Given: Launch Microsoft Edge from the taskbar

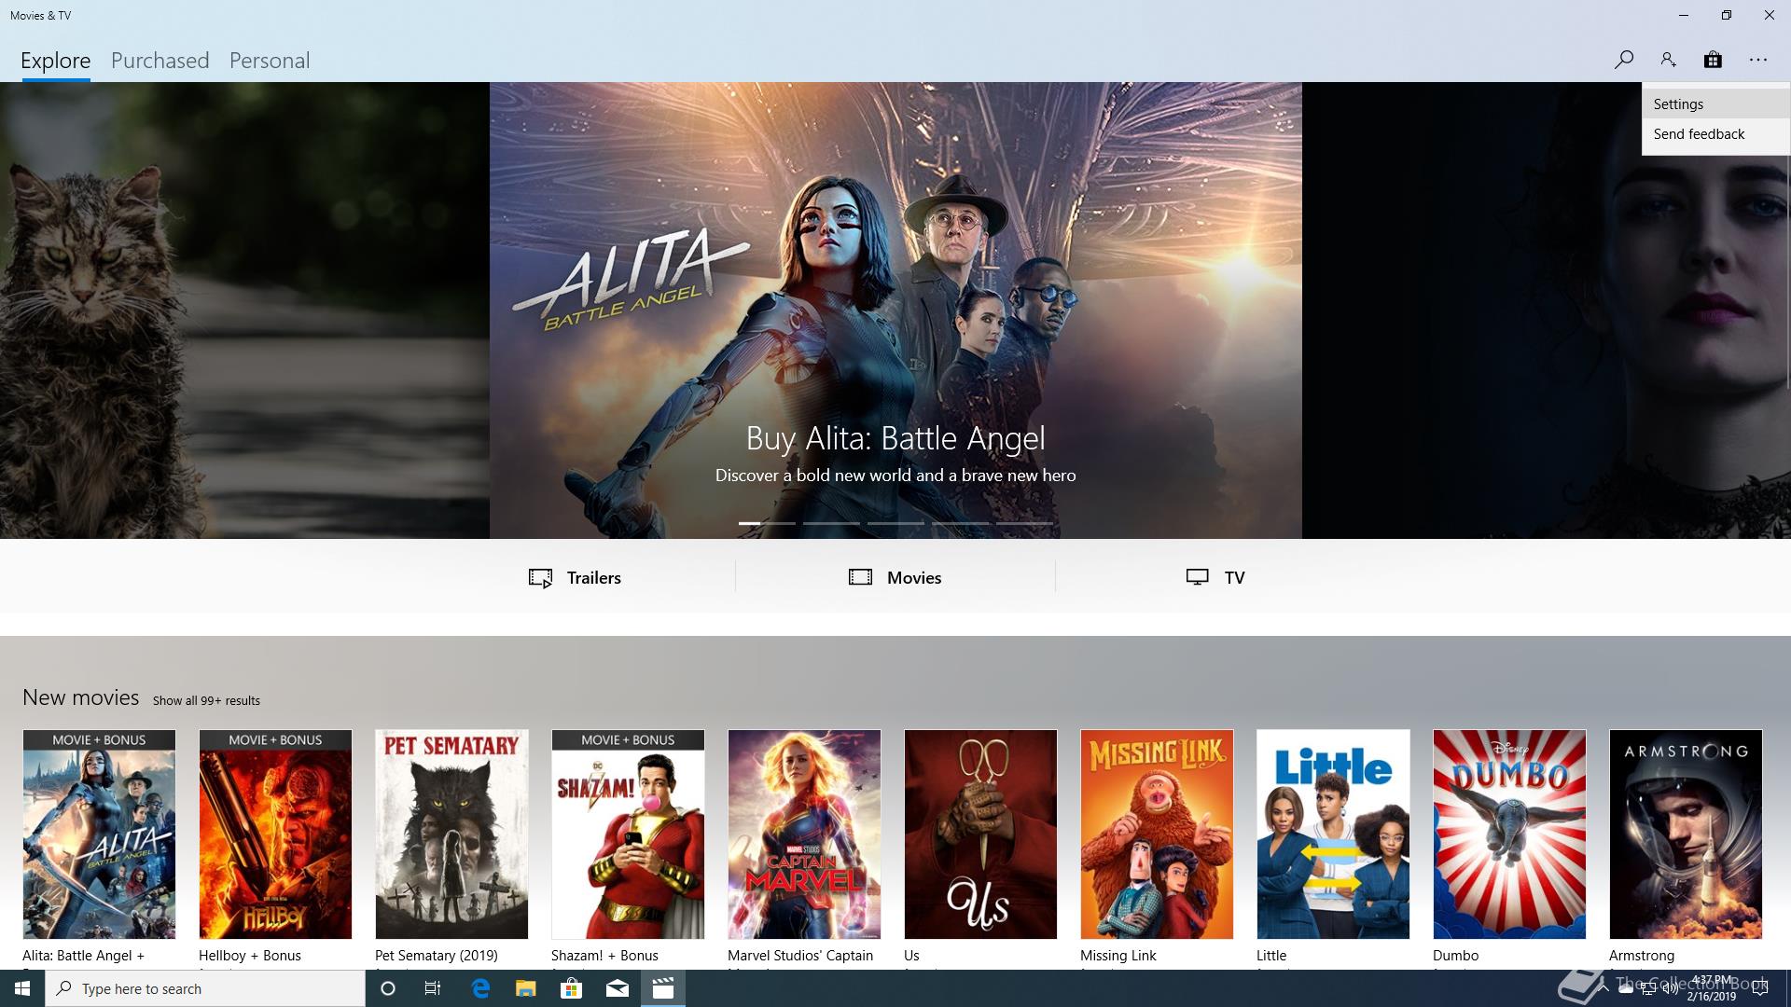Looking at the screenshot, I should point(480,988).
